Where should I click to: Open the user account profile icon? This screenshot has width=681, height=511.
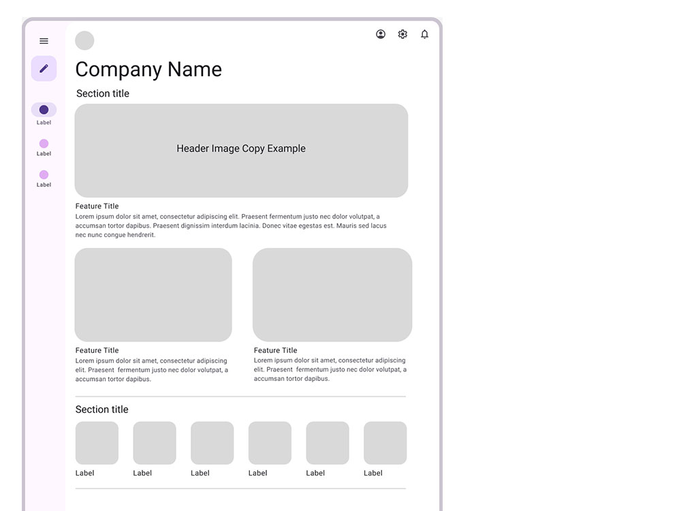(x=381, y=34)
